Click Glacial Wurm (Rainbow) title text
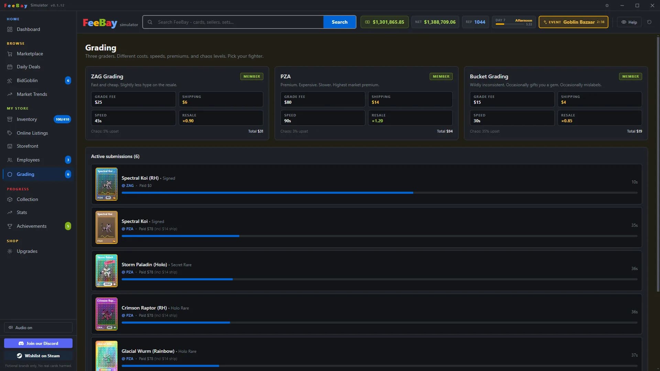 point(148,351)
